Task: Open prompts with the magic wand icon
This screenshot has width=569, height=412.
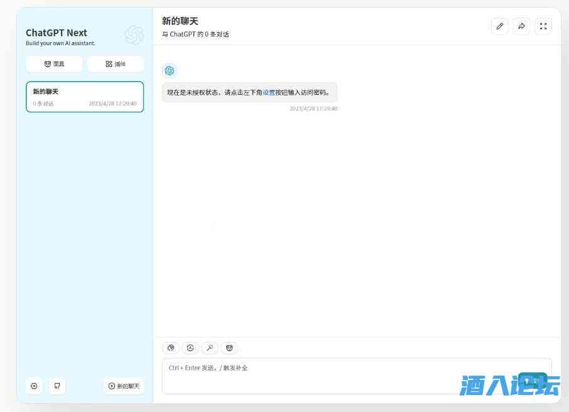Action: 210,348
